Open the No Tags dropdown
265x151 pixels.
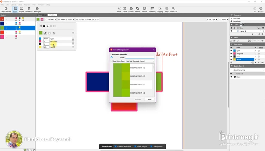pyautogui.click(x=212, y=19)
